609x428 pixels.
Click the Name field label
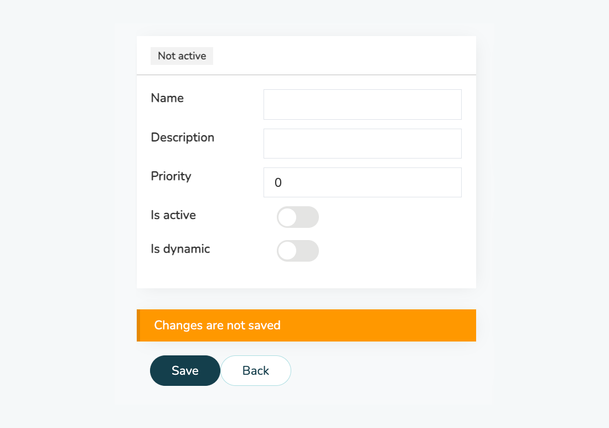(x=167, y=98)
